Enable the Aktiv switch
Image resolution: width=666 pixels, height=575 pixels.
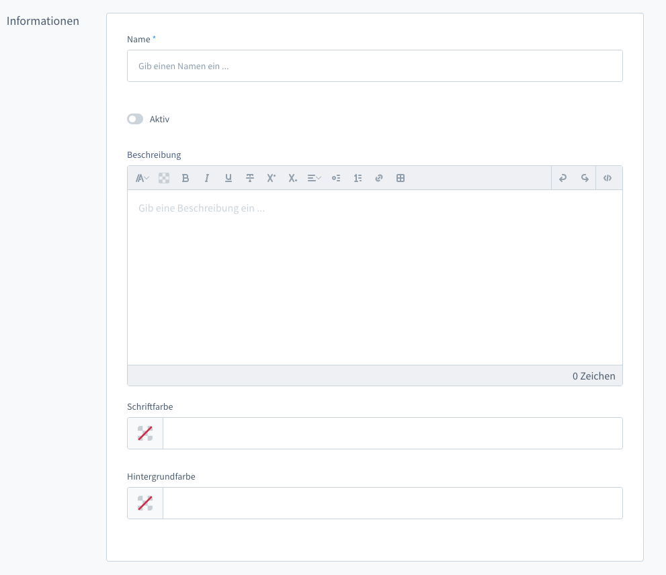point(135,119)
